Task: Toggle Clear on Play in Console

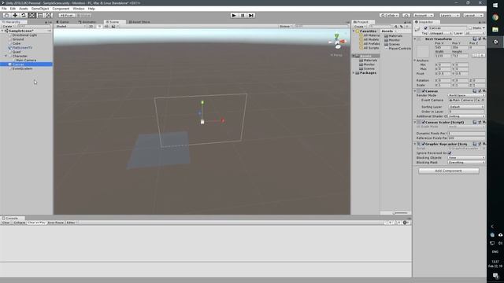Action: (37, 222)
